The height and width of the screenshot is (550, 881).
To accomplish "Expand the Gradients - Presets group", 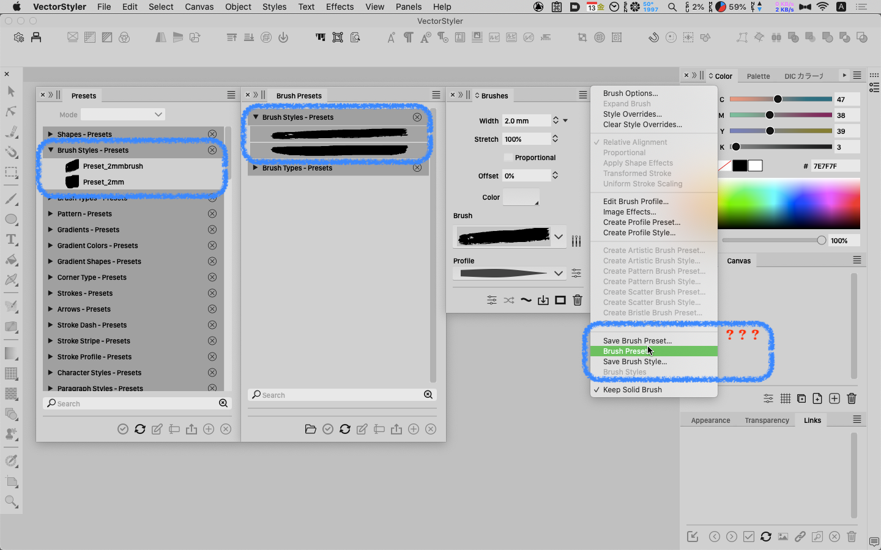I will (x=50, y=230).
